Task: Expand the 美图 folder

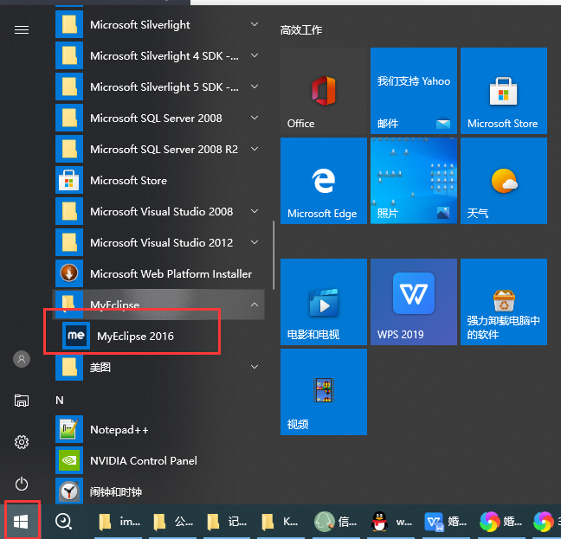Action: (x=159, y=367)
